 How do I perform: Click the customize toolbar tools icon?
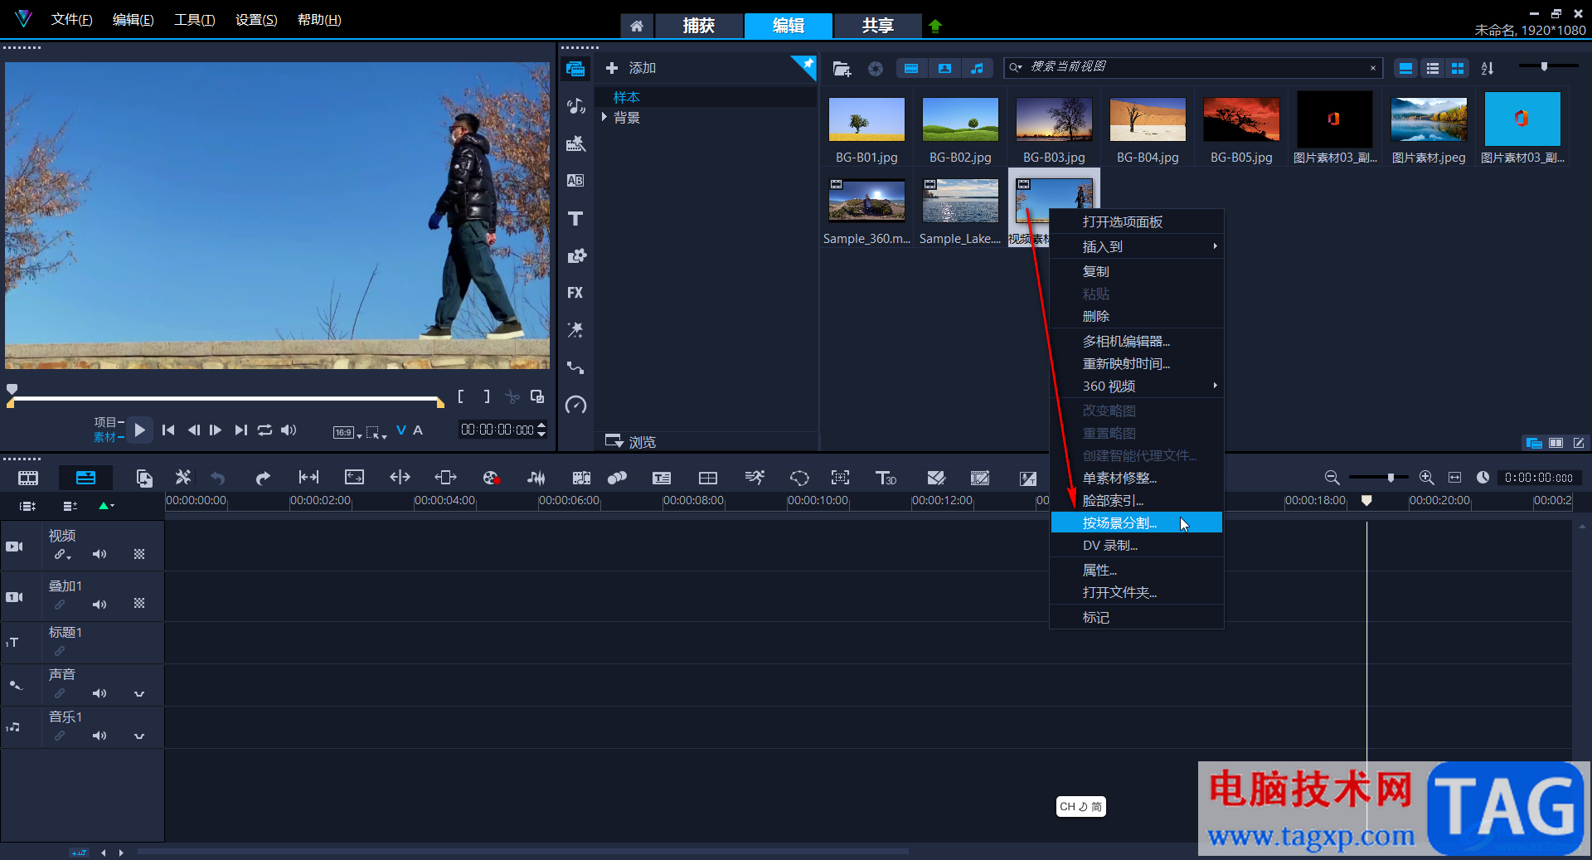pos(183,477)
